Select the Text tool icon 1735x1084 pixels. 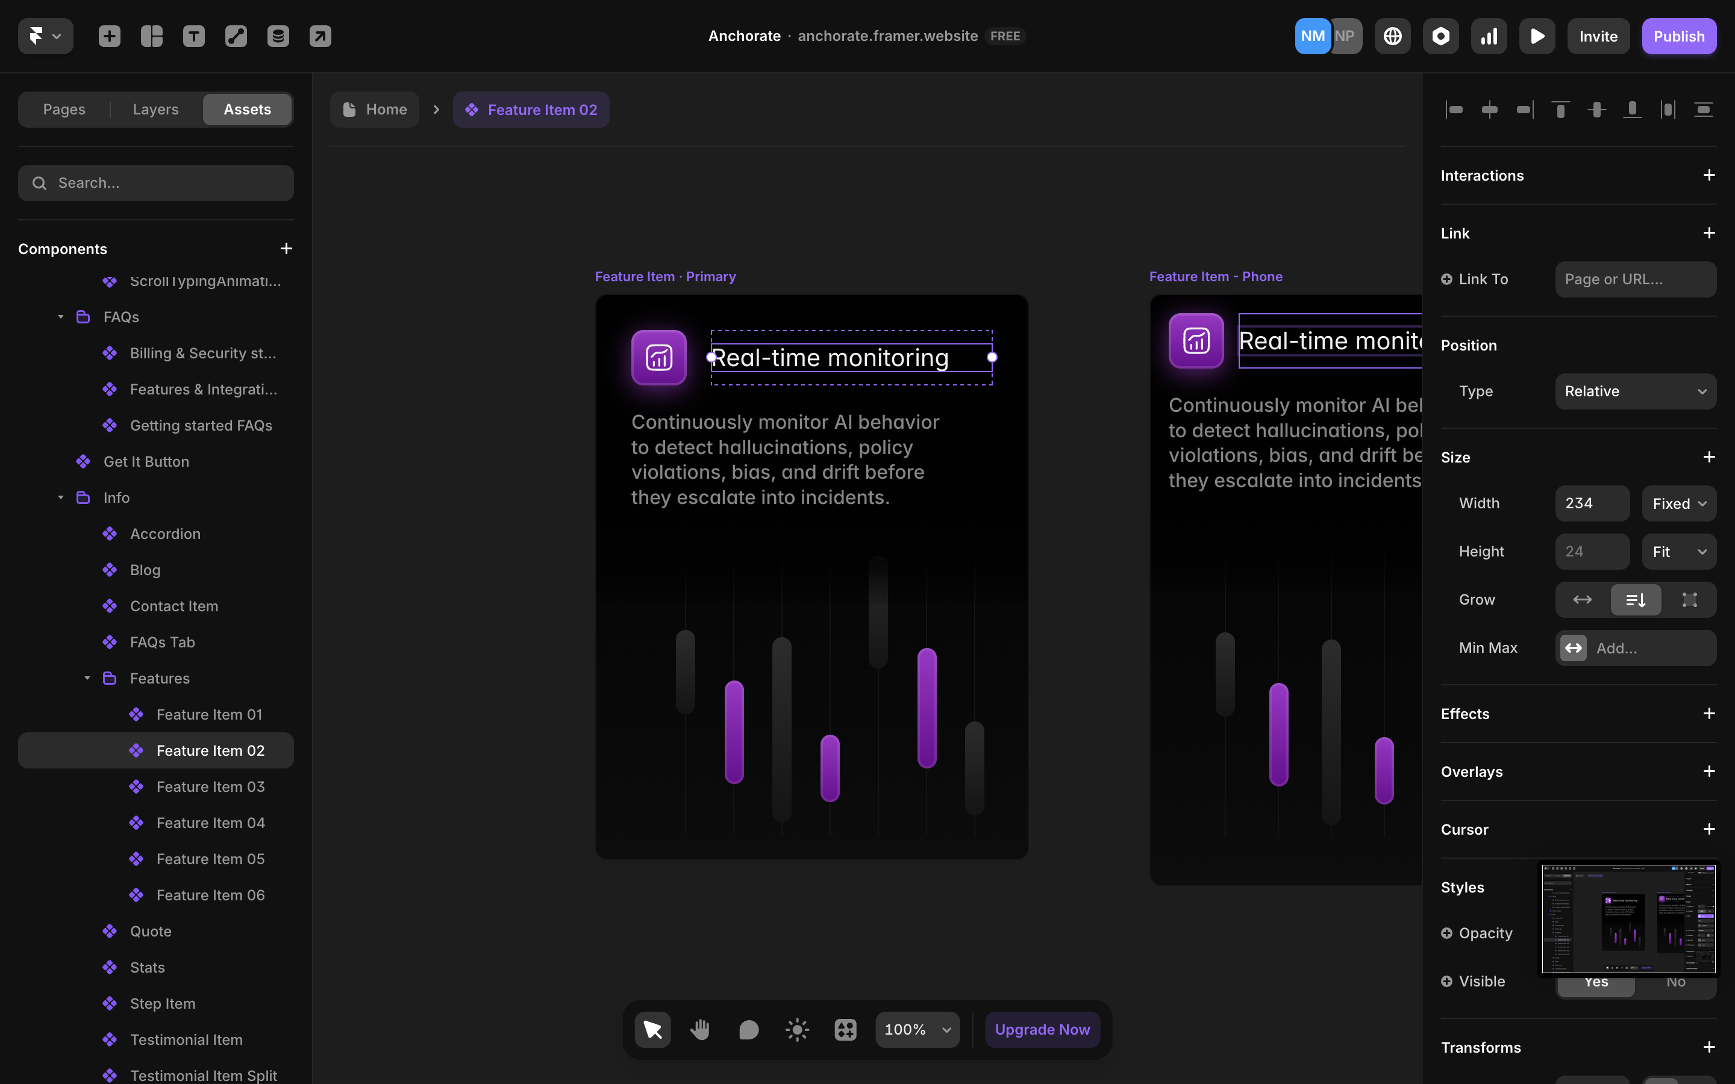click(x=193, y=36)
